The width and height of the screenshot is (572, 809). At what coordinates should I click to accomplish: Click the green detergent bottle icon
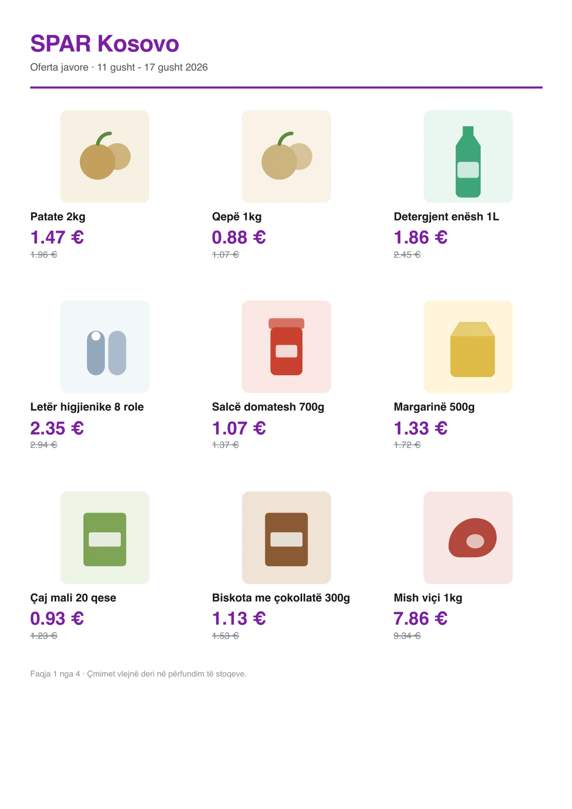[468, 156]
